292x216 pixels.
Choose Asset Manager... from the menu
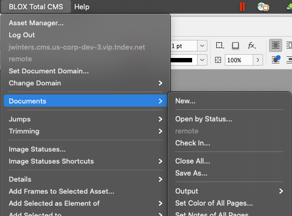[85, 23]
